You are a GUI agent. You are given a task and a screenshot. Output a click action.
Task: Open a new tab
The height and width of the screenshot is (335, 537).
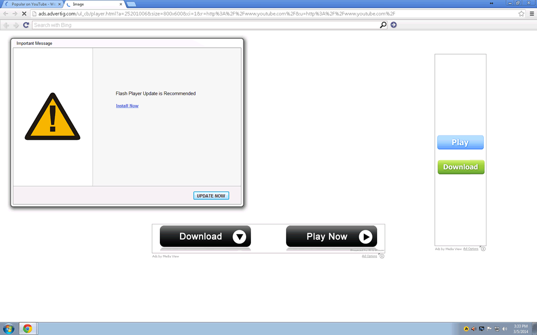point(131,4)
